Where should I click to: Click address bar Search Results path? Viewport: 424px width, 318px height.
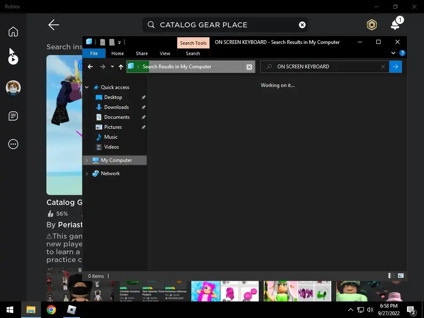[177, 67]
